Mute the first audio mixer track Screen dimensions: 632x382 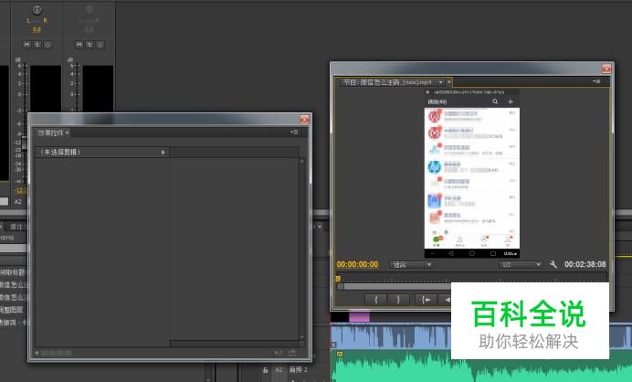(x=26, y=45)
